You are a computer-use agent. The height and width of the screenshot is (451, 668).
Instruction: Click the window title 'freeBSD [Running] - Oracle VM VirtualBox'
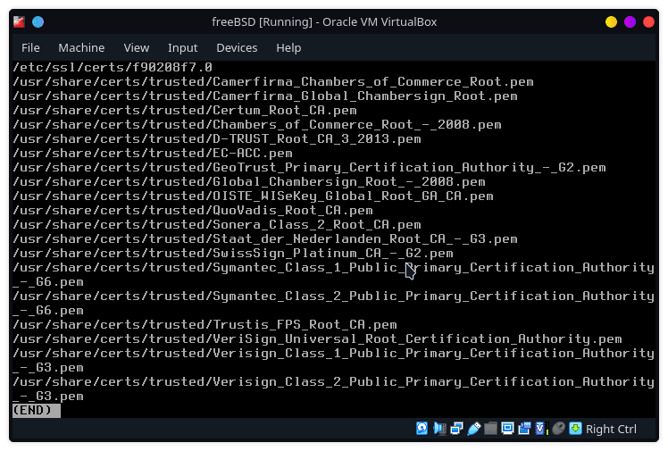324,21
